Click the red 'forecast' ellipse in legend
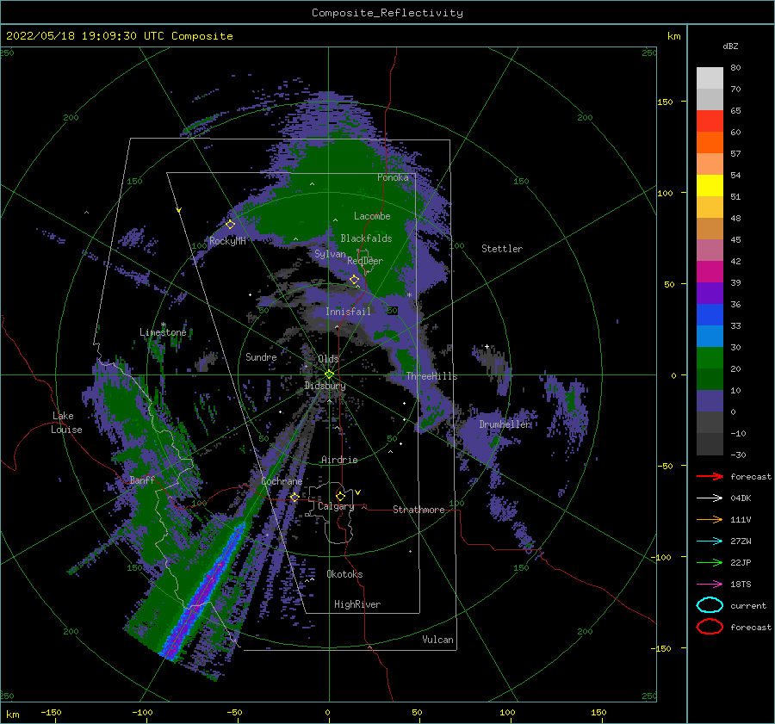Screen dimensions: 775x724 click(710, 627)
